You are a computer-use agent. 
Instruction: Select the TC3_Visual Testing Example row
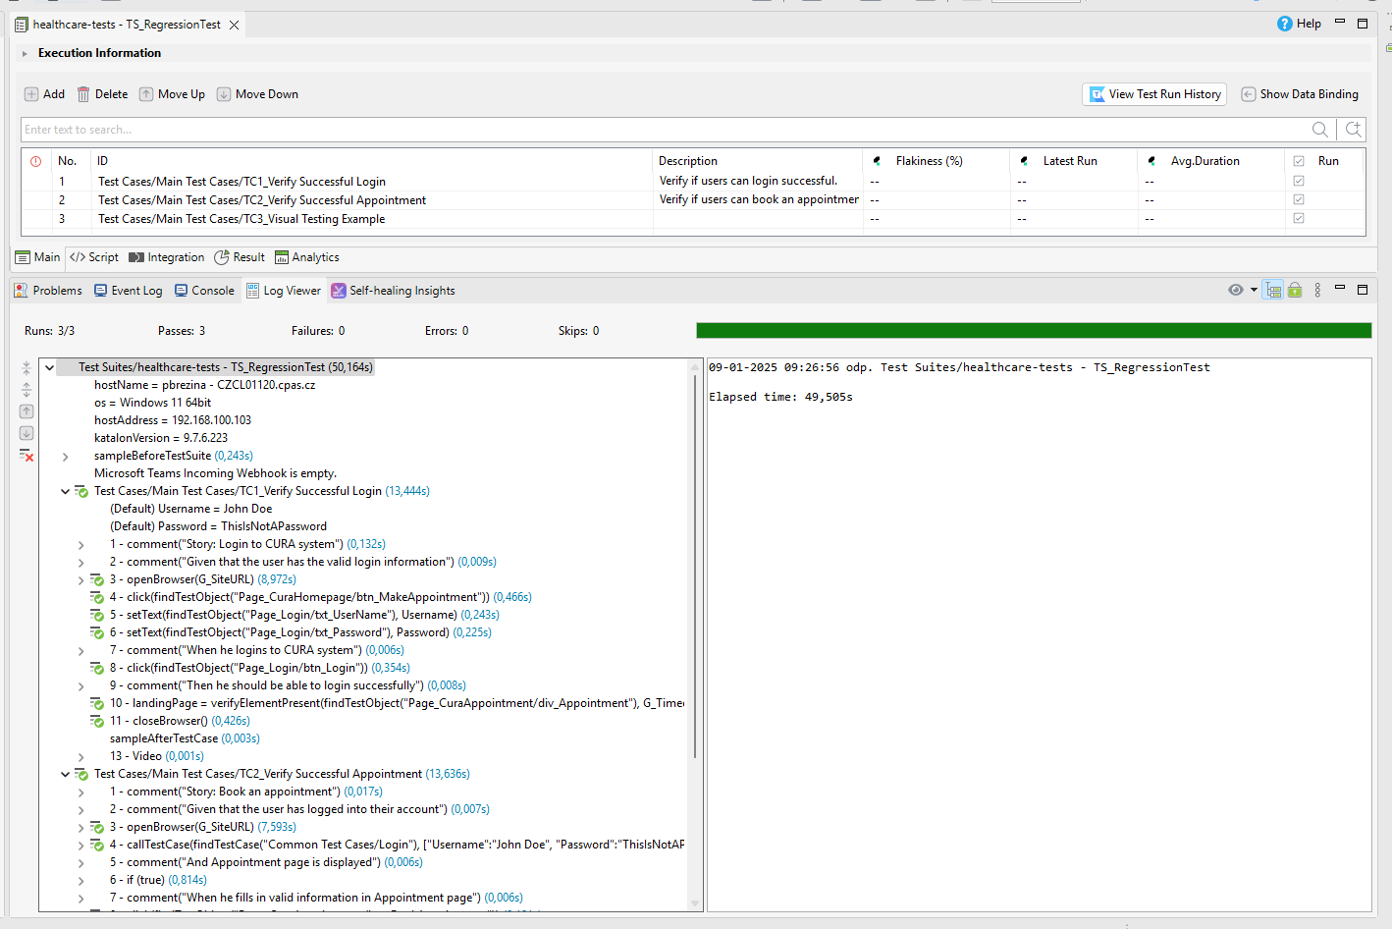[x=693, y=219]
